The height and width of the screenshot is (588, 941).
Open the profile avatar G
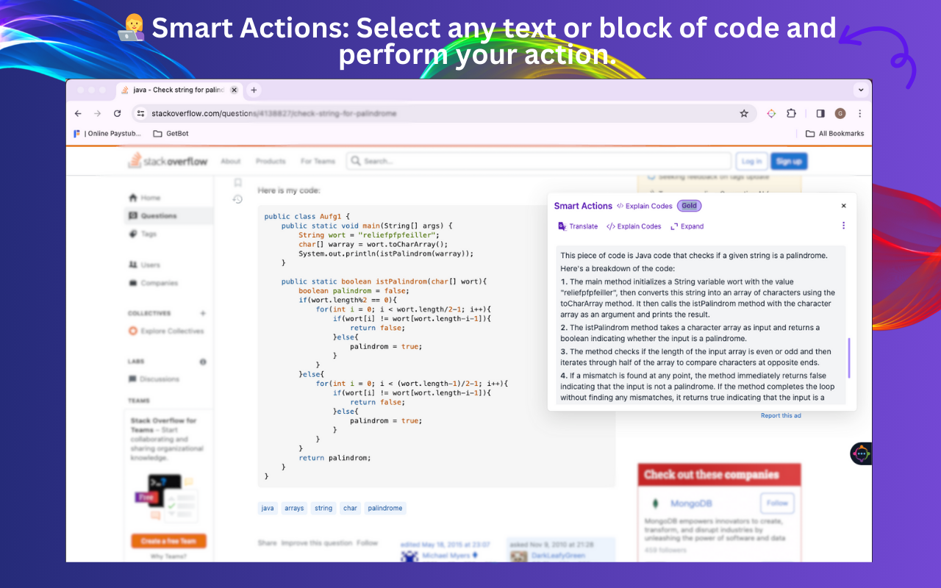[840, 113]
